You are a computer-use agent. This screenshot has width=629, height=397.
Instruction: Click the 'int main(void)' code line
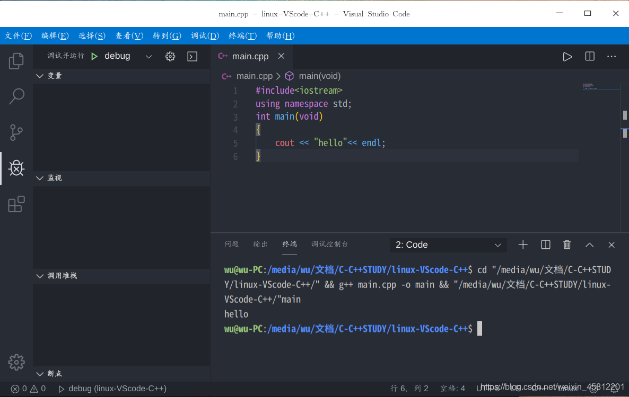coord(289,116)
